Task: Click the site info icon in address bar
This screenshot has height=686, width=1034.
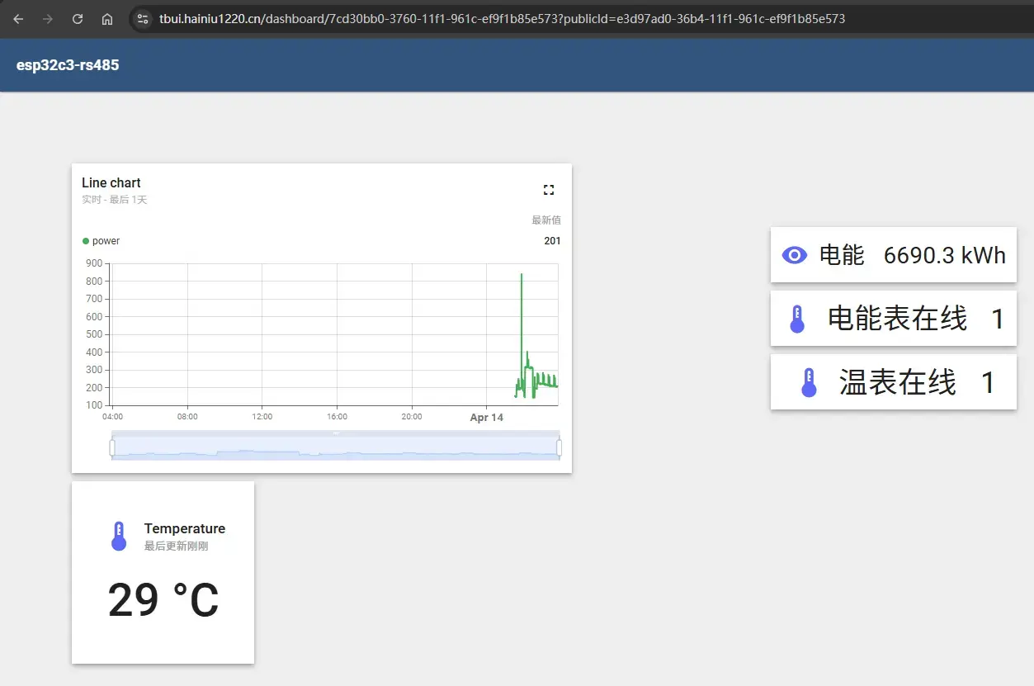Action: [142, 18]
